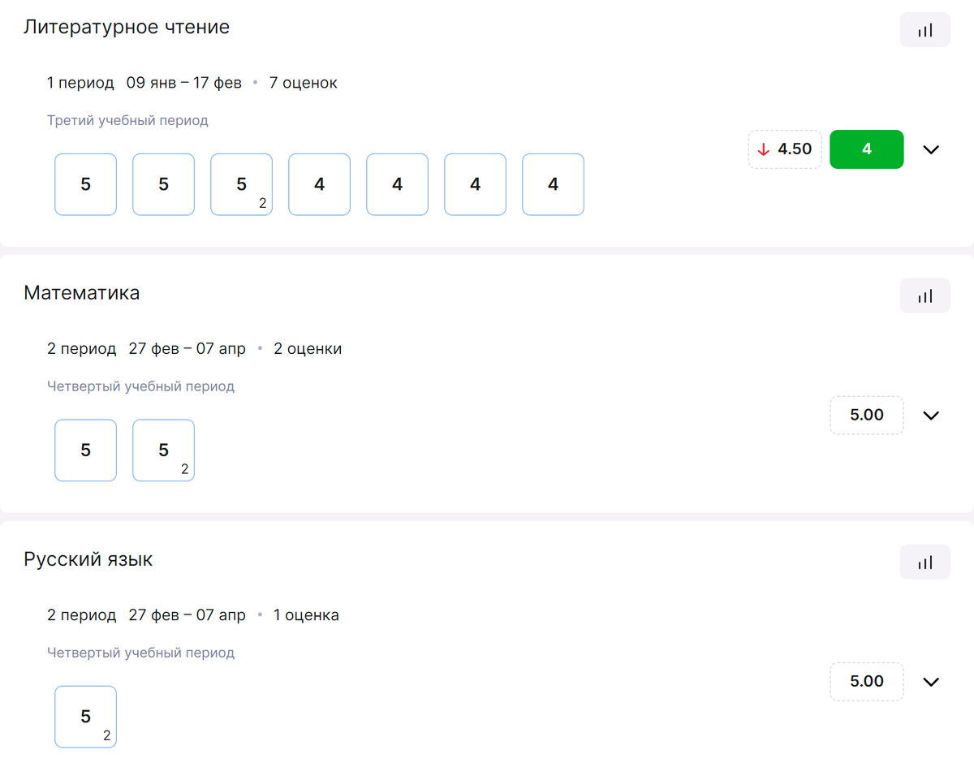Click the Математика subject title
Screen dimensions: 974x776
pos(82,293)
